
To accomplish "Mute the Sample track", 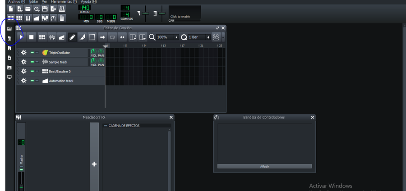I will [32, 62].
